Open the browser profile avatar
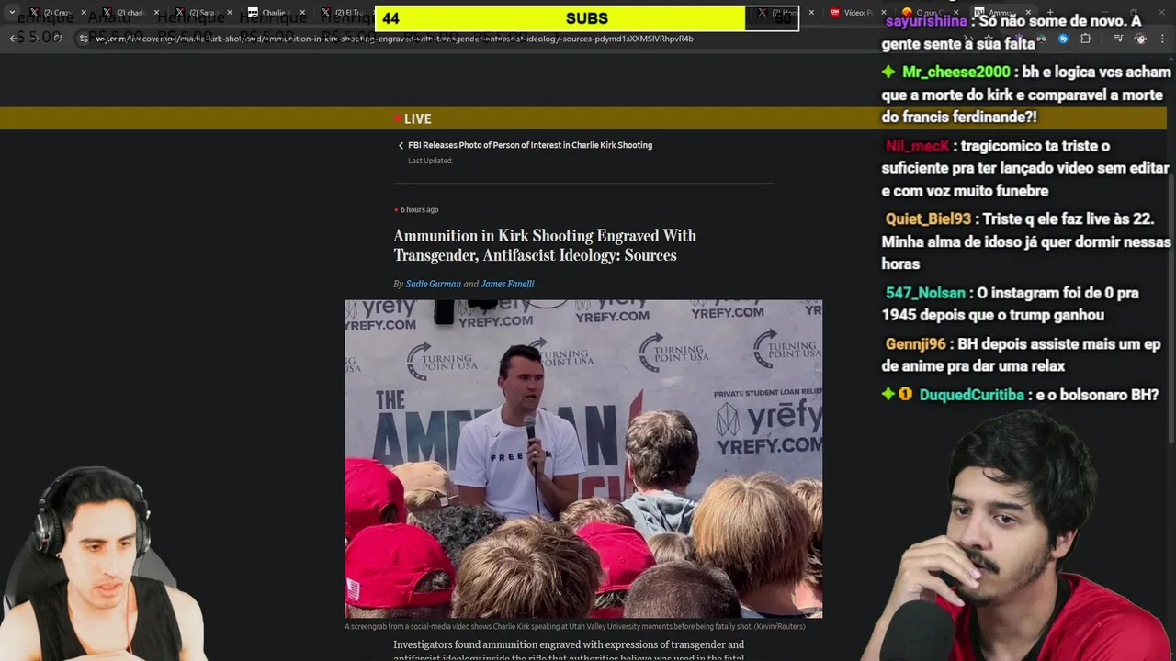1176x661 pixels. pyautogui.click(x=1141, y=39)
